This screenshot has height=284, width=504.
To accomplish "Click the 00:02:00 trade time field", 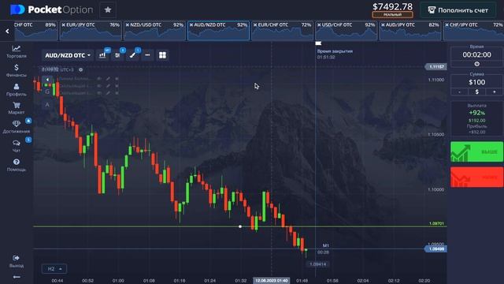I will tap(476, 54).
